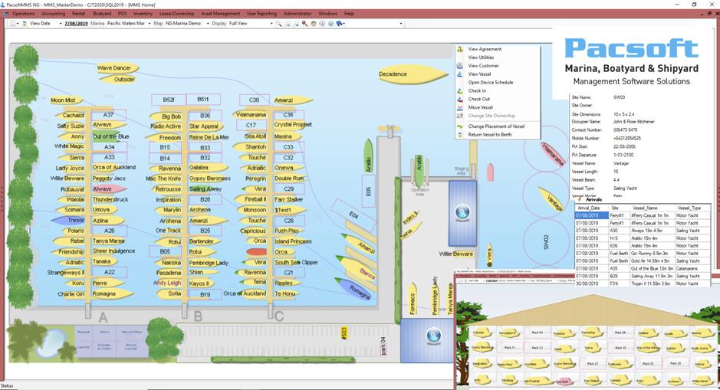Image resolution: width=720 pixels, height=390 pixels.
Task: Select the Arrivals row with Gin Rummy
Action: click(x=643, y=254)
